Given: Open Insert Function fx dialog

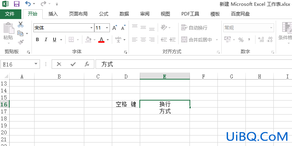Looking at the screenshot, I should coord(87,64).
